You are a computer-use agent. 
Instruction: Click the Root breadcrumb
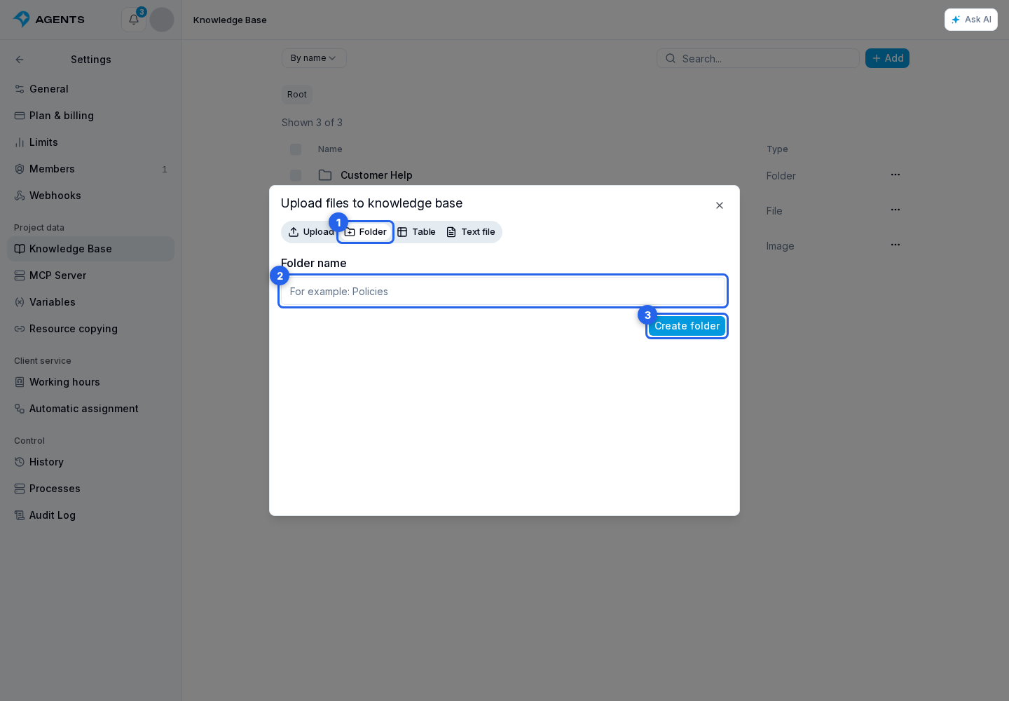click(x=297, y=95)
